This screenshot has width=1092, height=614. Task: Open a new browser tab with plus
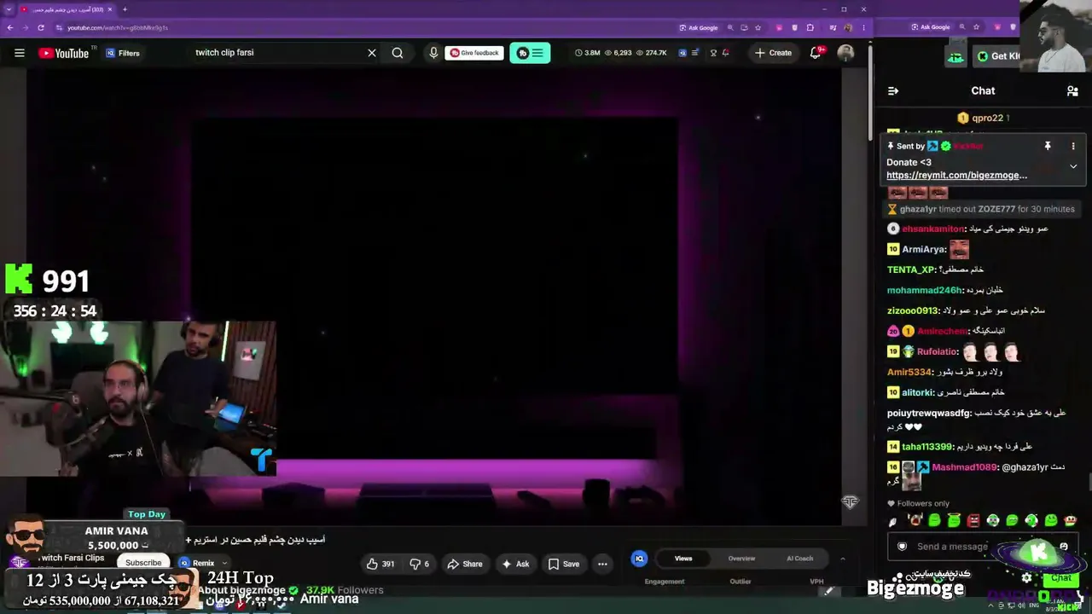pos(125,9)
